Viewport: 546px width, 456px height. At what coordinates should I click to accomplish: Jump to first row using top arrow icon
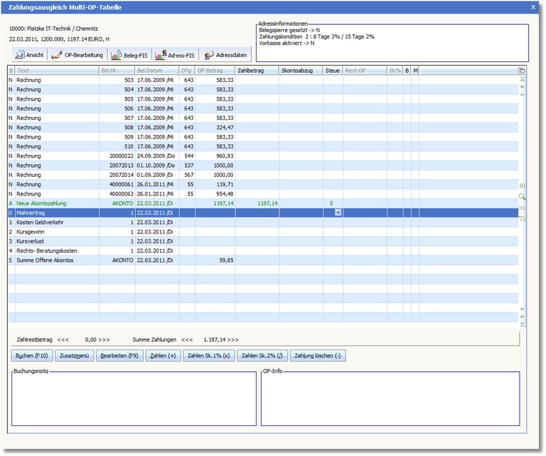[522, 79]
